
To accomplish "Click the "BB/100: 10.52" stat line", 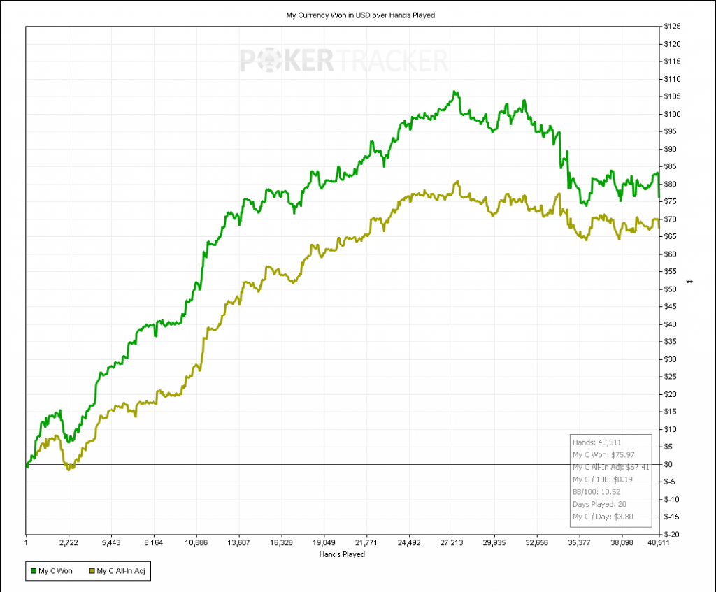I will point(596,491).
